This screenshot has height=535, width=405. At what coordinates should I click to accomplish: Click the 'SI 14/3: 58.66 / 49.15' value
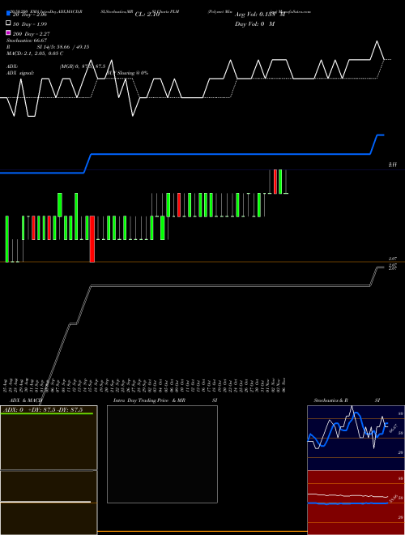(63, 47)
